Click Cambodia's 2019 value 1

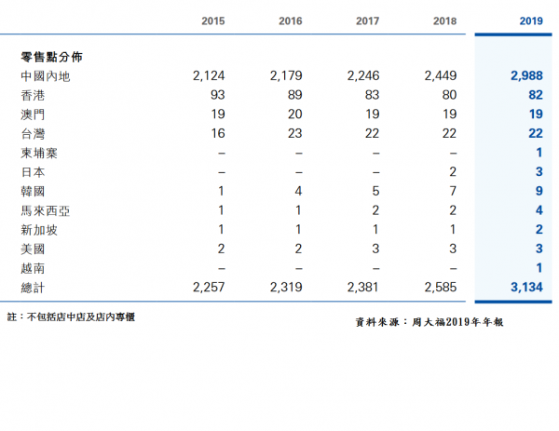[539, 153]
